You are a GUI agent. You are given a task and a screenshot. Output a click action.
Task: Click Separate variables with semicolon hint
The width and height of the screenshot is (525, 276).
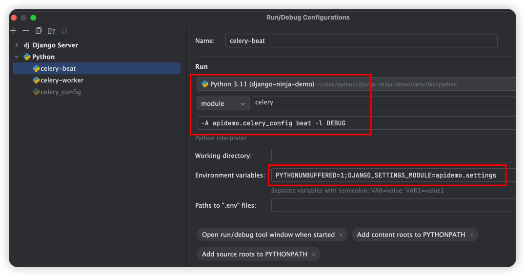(358, 190)
